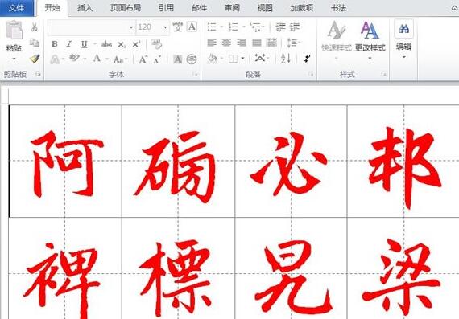Open the 样式 styles pane launcher
This screenshot has width=459, height=319.
click(x=383, y=74)
